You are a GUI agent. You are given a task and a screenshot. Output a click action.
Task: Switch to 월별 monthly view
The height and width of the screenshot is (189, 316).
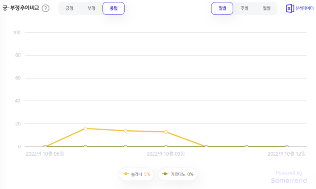(x=266, y=9)
